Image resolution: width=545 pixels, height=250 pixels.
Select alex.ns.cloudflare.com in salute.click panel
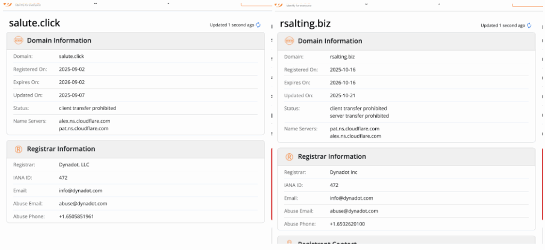pyautogui.click(x=85, y=121)
